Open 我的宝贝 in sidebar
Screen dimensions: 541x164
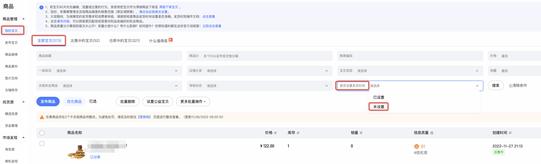pyautogui.click(x=11, y=31)
